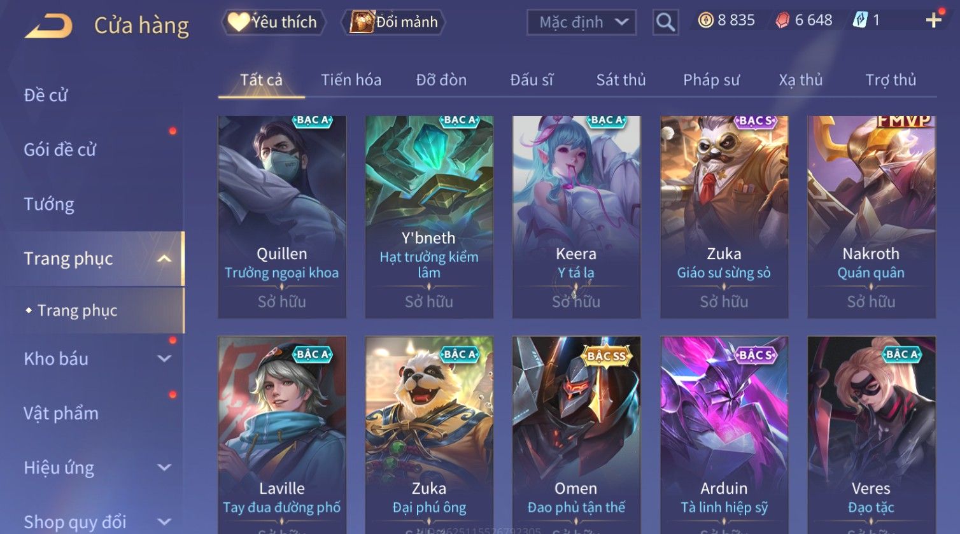This screenshot has height=534, width=960.
Task: Click the back arrow icon
Action: coord(48,25)
